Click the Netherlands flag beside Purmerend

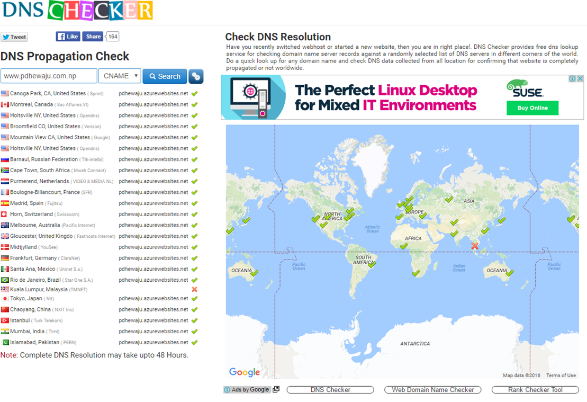5,181
